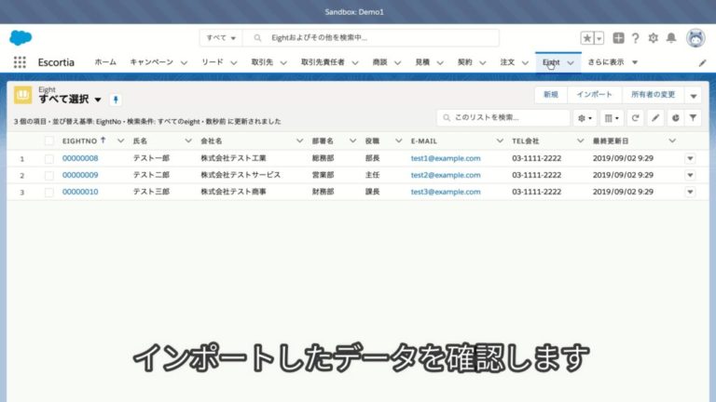The height and width of the screenshot is (402, 716).
Task: Open the test1@example.com email link
Action: click(446, 158)
